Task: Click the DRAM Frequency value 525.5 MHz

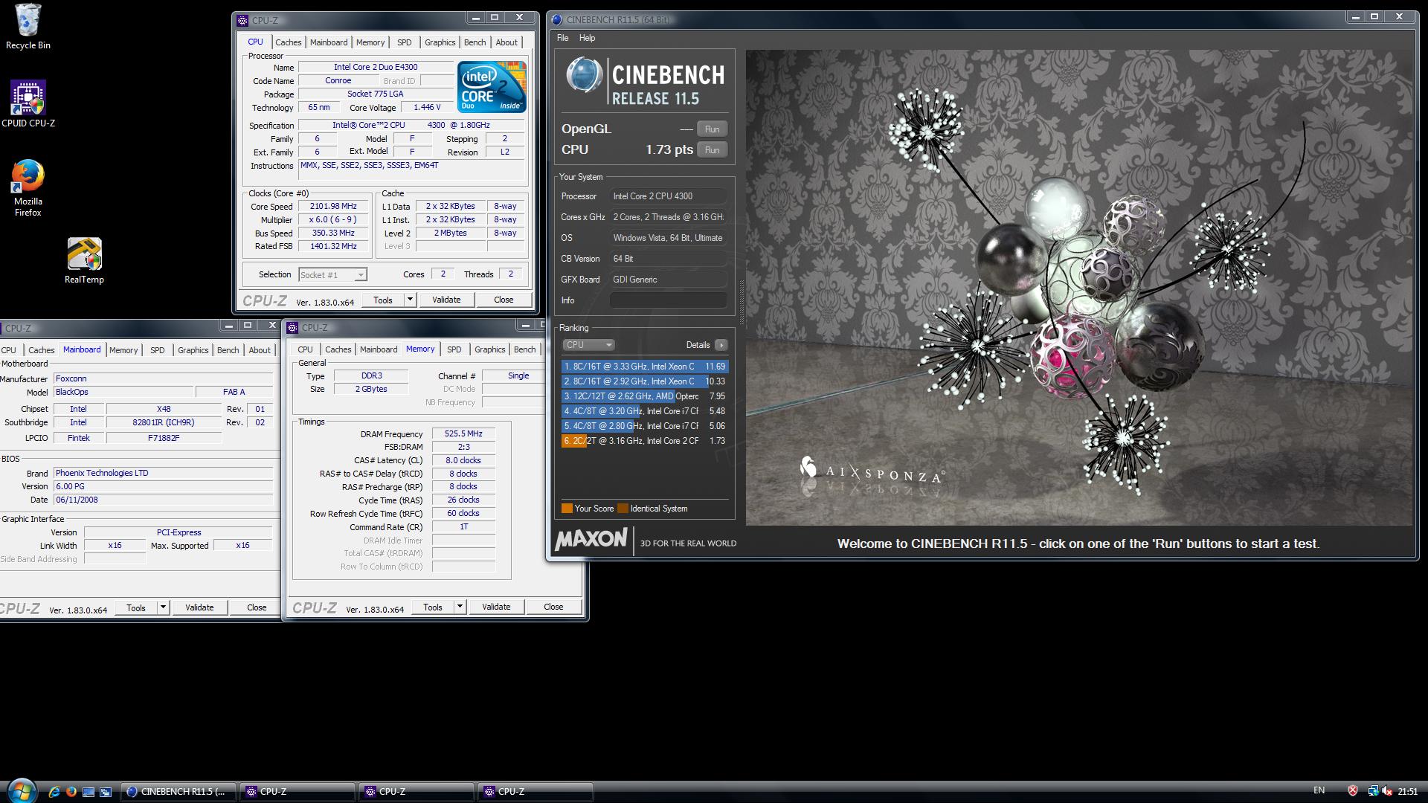Action: tap(463, 433)
